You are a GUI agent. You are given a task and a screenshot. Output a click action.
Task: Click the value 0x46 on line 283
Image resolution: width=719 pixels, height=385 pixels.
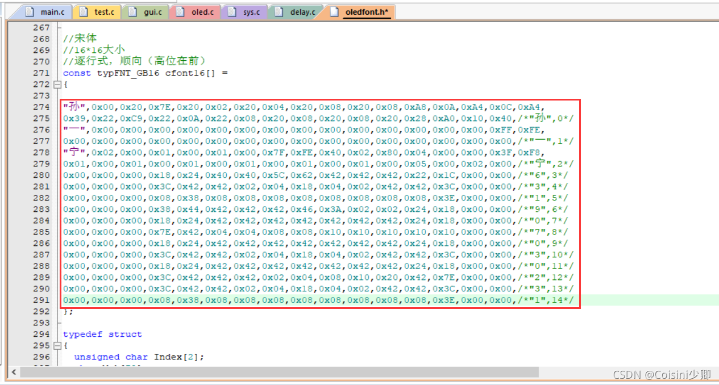[301, 209]
